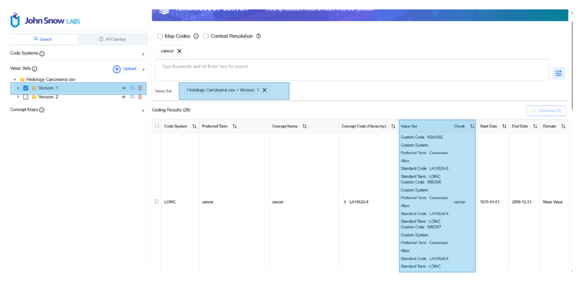Image resolution: width=583 pixels, height=282 pixels.
Task: Sort by Concept Name column
Action: (305, 127)
